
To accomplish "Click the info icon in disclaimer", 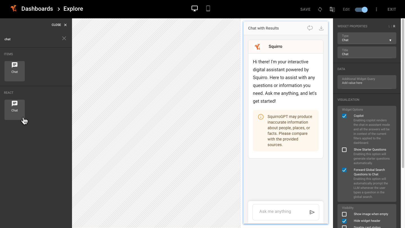I will coord(261,117).
